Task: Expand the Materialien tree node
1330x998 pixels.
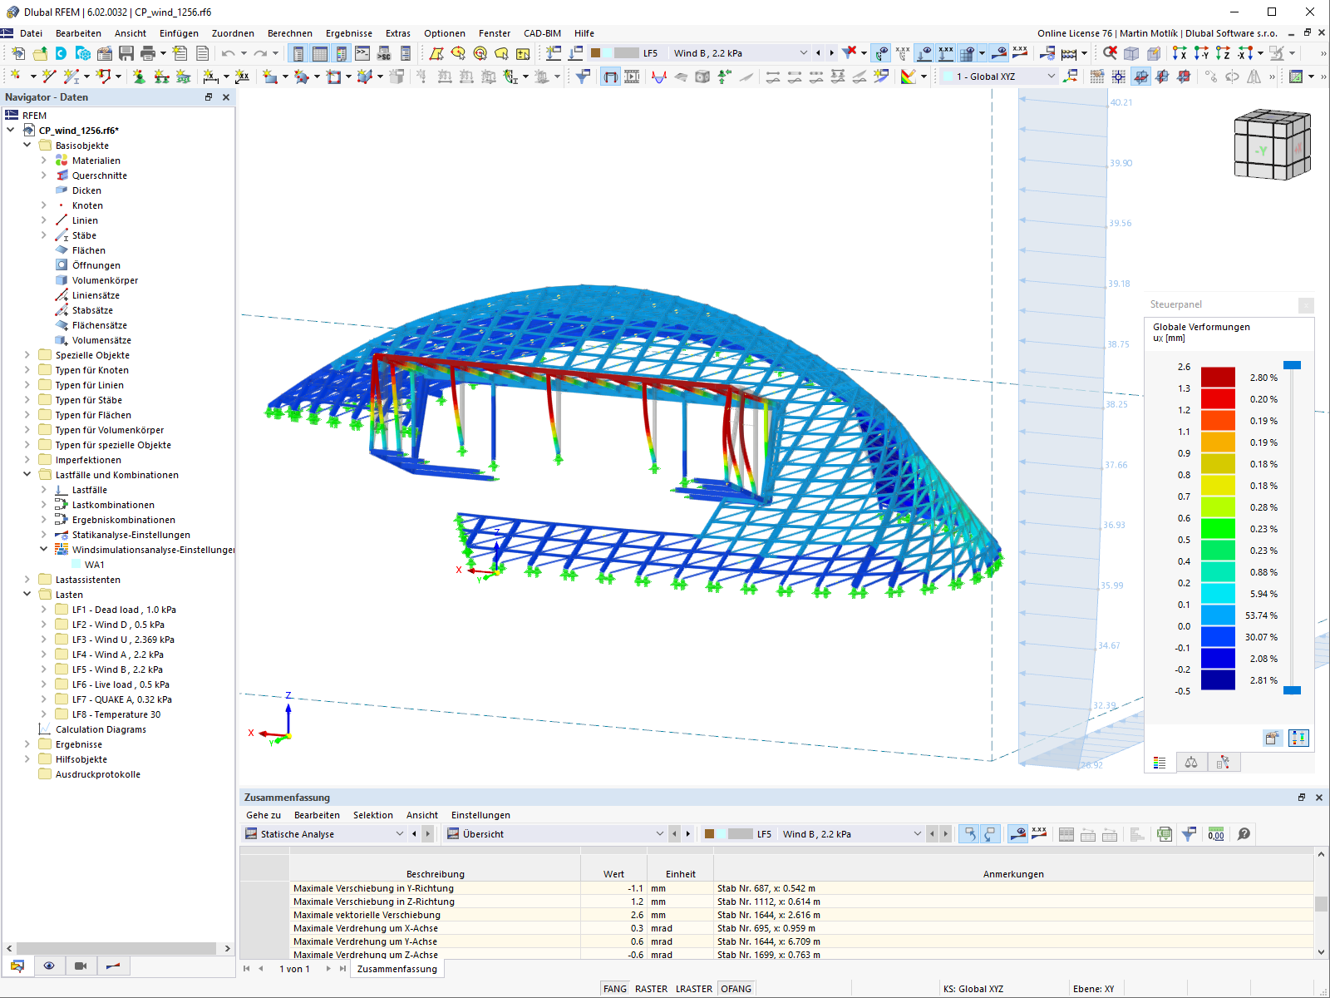Action: 44,161
